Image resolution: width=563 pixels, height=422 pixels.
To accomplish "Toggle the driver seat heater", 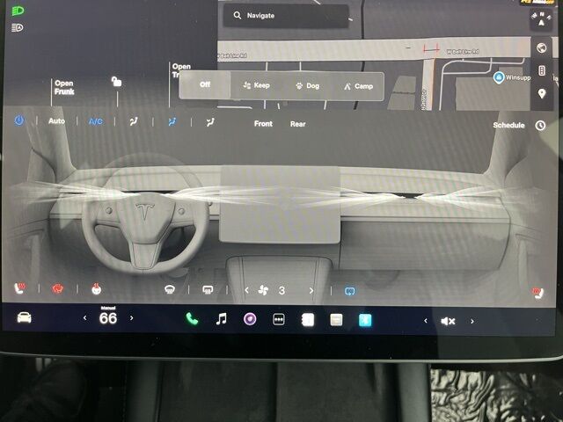I will coord(19,288).
